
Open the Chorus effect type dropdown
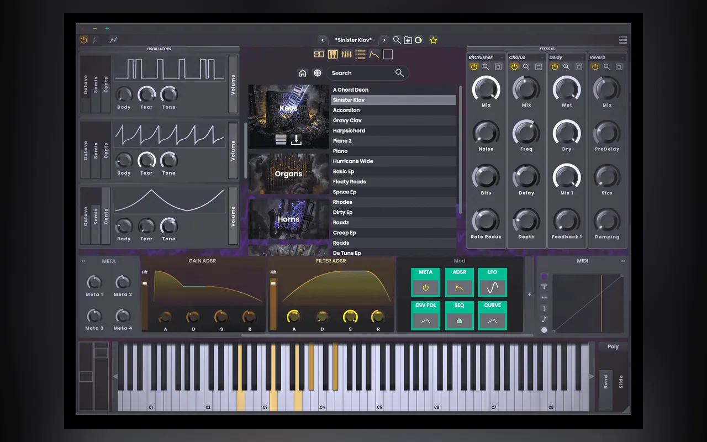tap(526, 57)
